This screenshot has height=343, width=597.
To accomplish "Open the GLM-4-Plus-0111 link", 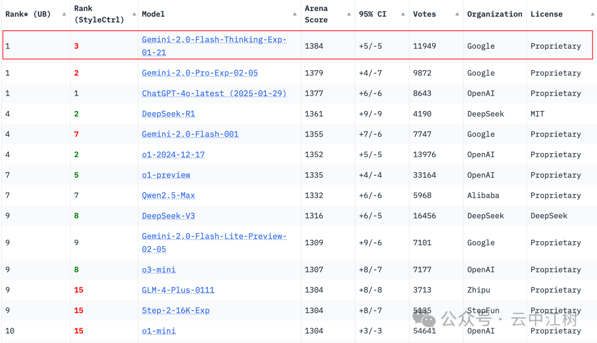I will coord(178,290).
